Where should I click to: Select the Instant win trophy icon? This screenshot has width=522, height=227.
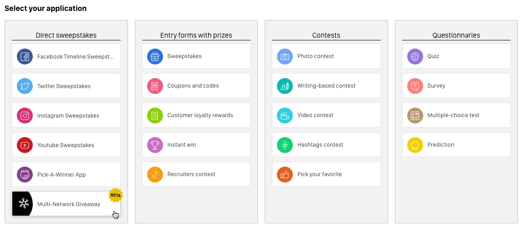155,145
